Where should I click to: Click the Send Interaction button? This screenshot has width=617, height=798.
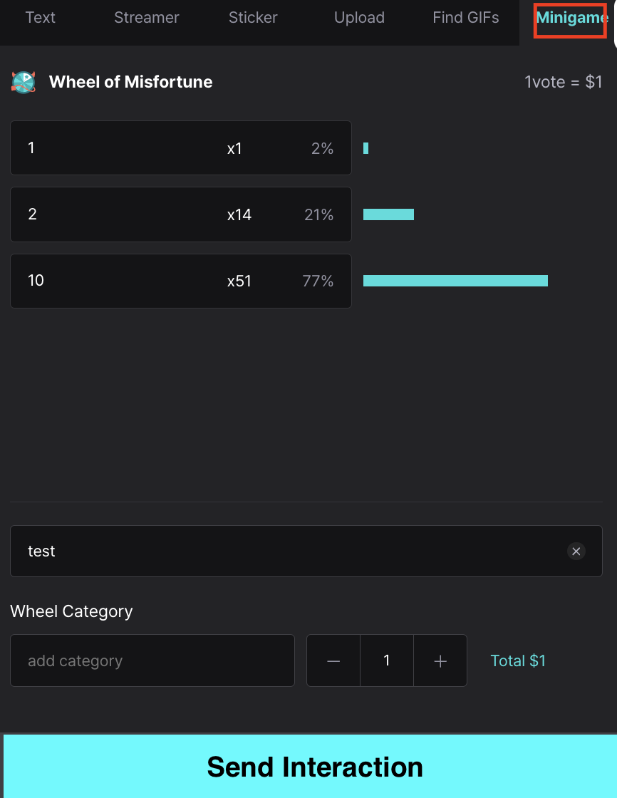pos(310,767)
